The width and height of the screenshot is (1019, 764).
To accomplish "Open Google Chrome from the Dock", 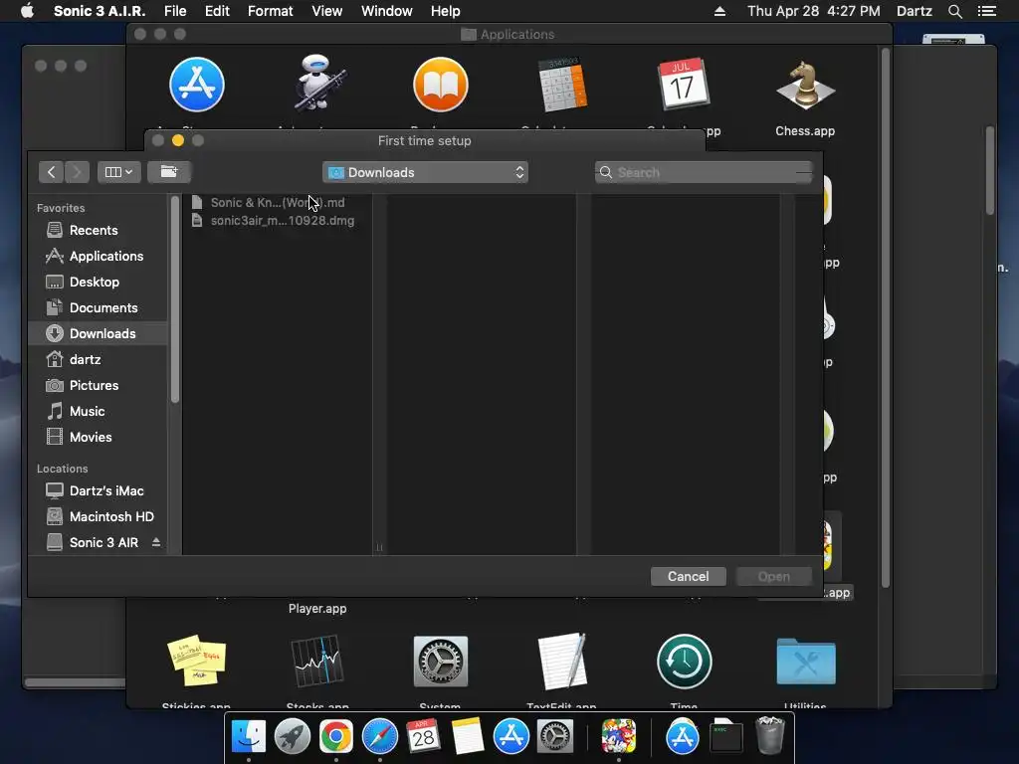I will (x=336, y=737).
